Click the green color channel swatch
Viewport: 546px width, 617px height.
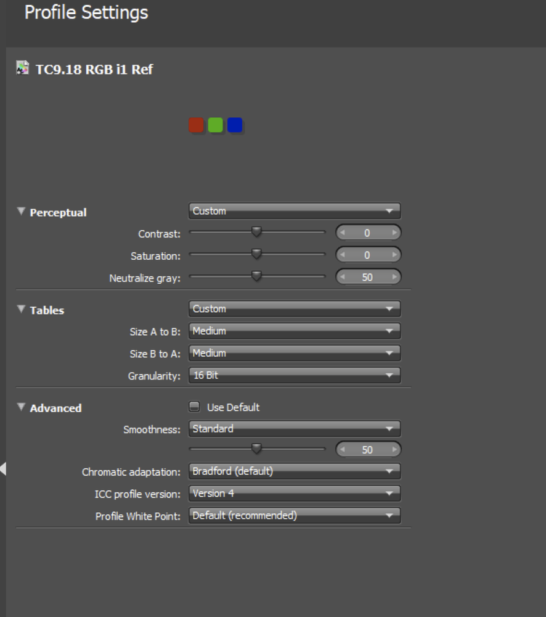tap(215, 125)
